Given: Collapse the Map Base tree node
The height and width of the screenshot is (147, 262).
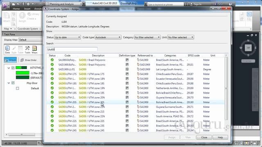Looking at the screenshot, I should [8, 83].
